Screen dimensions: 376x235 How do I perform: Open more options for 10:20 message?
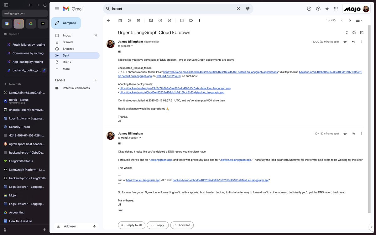362,42
